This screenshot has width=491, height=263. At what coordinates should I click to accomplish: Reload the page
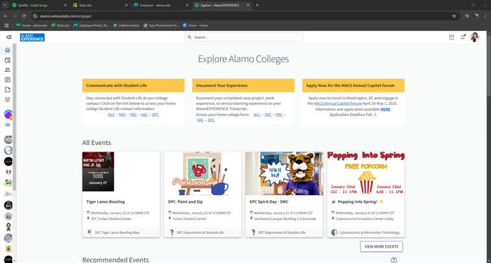24,16
